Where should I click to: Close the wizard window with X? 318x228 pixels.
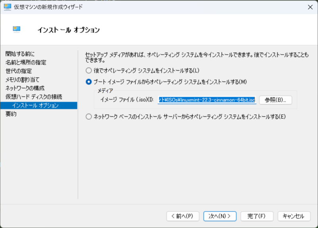point(309,7)
